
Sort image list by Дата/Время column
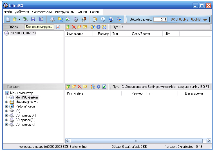(x=146, y=34)
